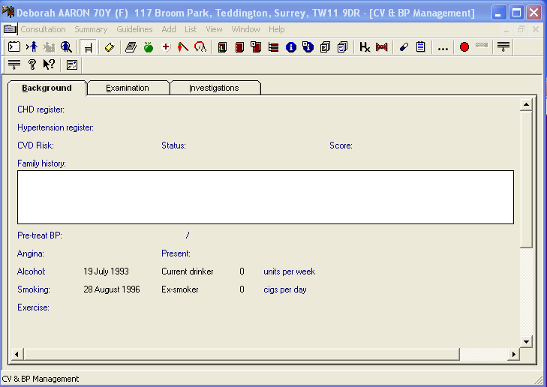Open the Guidelines menu
This screenshot has width=547, height=387.
[x=134, y=29]
